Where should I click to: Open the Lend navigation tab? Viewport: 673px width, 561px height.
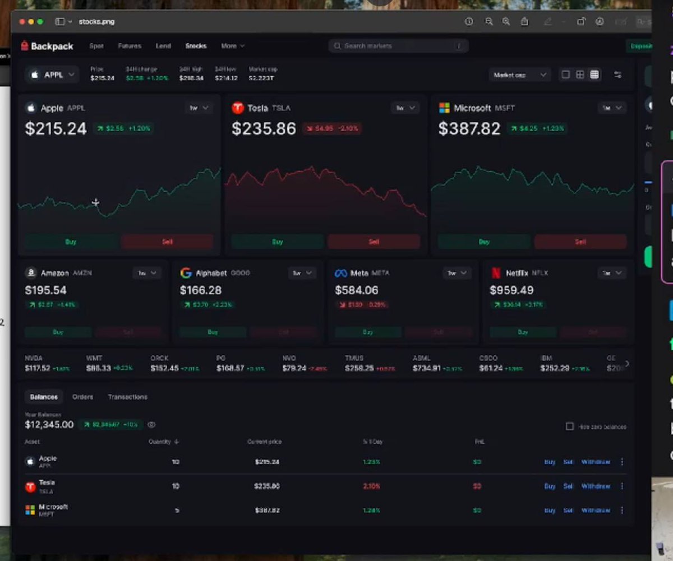point(163,46)
